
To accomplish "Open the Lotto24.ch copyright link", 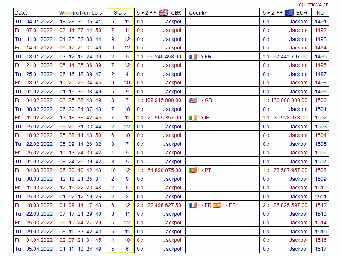I will click(313, 4).
